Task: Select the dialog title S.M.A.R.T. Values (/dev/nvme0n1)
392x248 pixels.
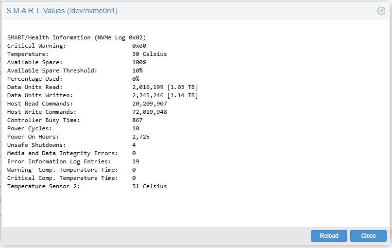Action: [x=62, y=11]
